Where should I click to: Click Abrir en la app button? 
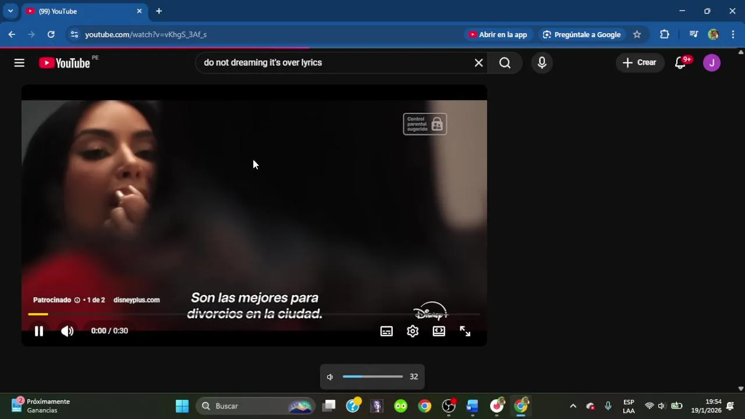click(498, 34)
